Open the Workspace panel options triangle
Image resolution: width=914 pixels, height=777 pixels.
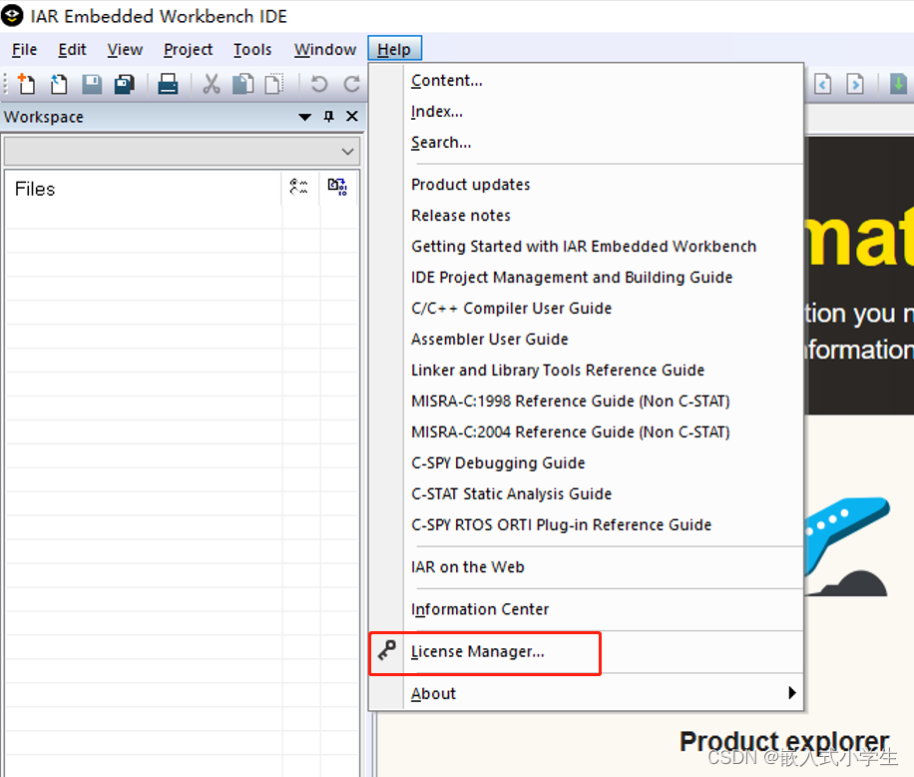click(x=304, y=117)
